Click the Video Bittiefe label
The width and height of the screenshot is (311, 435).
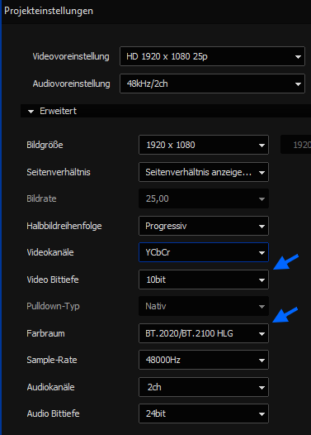tap(53, 280)
